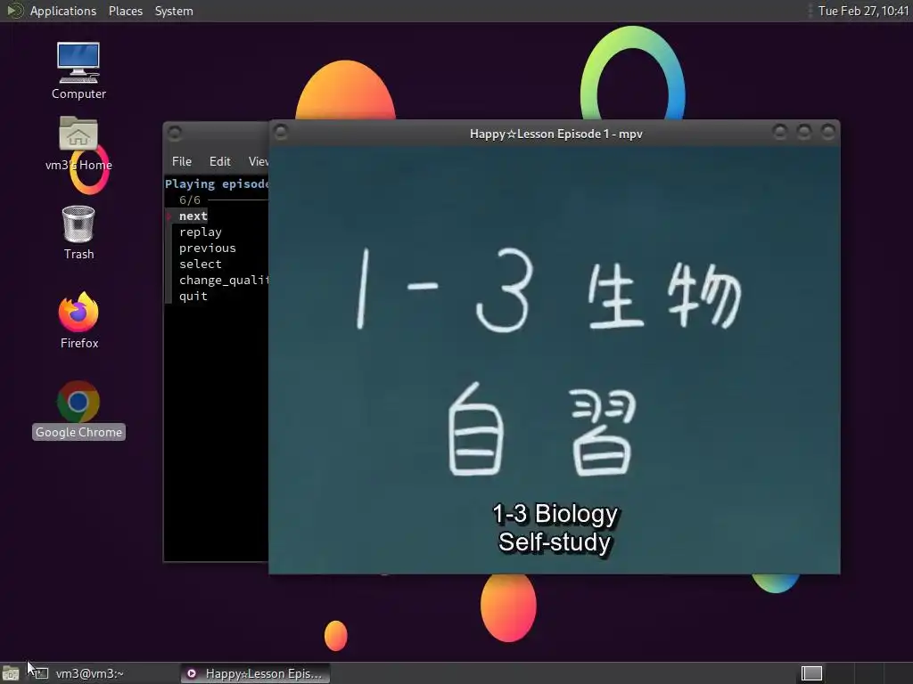
Task: Click the mpv window menu button
Action: point(281,133)
